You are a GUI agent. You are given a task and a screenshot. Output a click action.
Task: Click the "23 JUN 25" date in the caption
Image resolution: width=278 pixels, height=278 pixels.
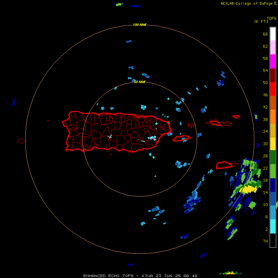[x=168, y=276]
